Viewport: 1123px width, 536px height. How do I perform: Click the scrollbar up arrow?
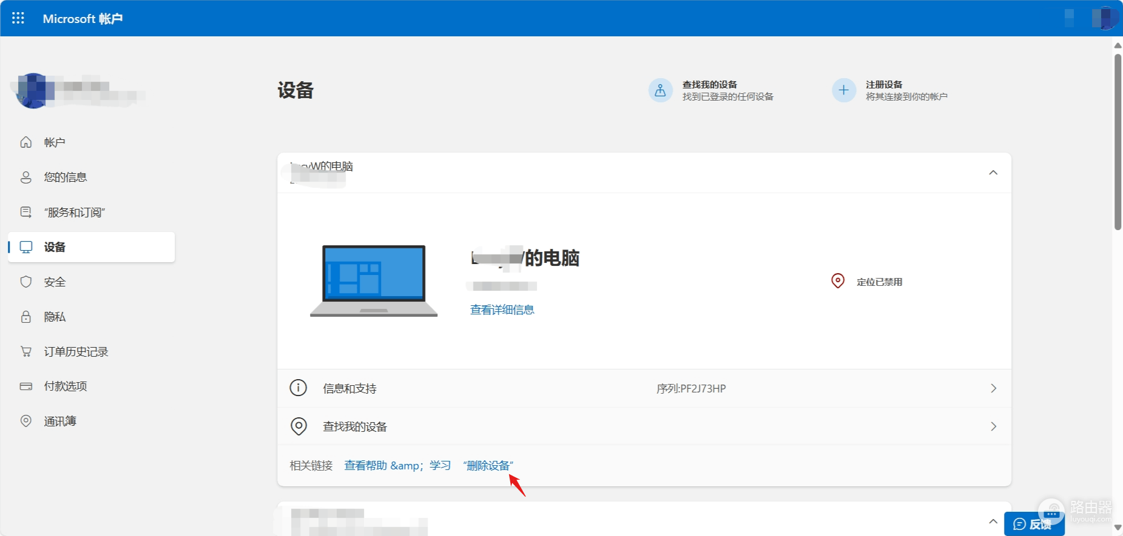(x=1118, y=45)
